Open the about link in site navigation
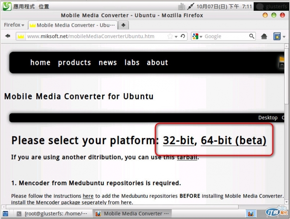Viewport: 290px width, 219px height. click(x=157, y=62)
